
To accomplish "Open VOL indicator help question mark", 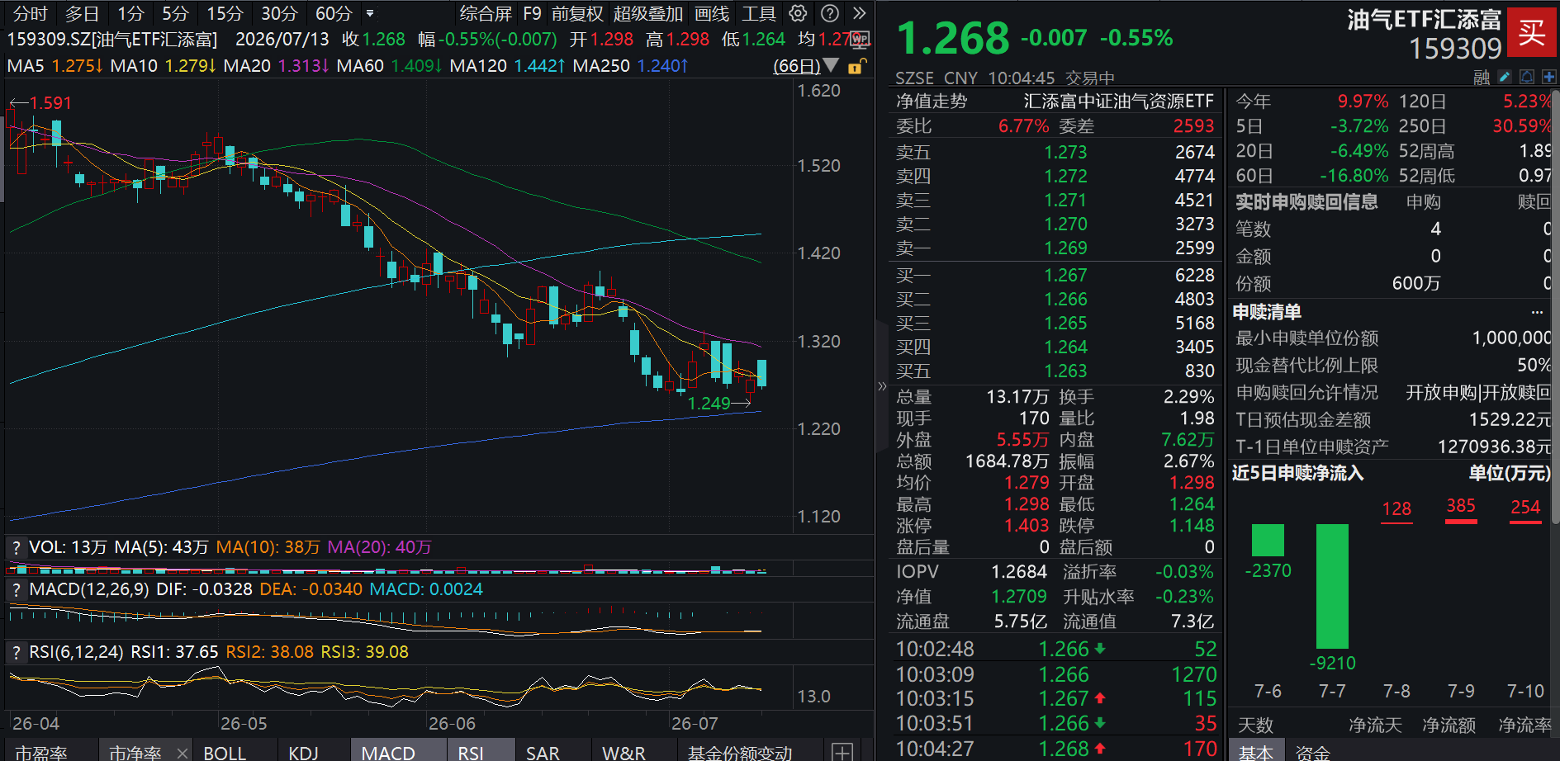I will point(16,547).
